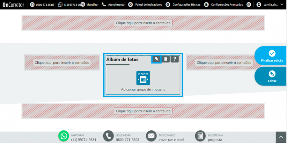The height and width of the screenshot is (143, 287).
Task: Click the footer phone Ligue Agora icon
Action: pos(108,136)
